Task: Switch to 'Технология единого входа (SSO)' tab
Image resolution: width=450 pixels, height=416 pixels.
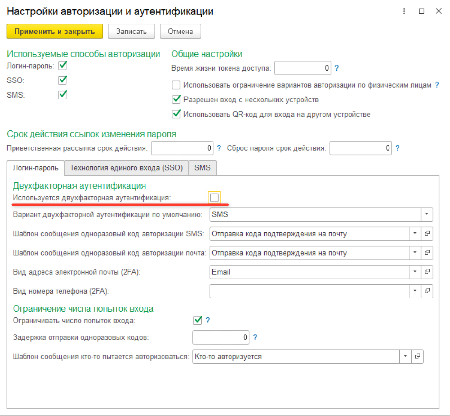Action: tap(127, 168)
